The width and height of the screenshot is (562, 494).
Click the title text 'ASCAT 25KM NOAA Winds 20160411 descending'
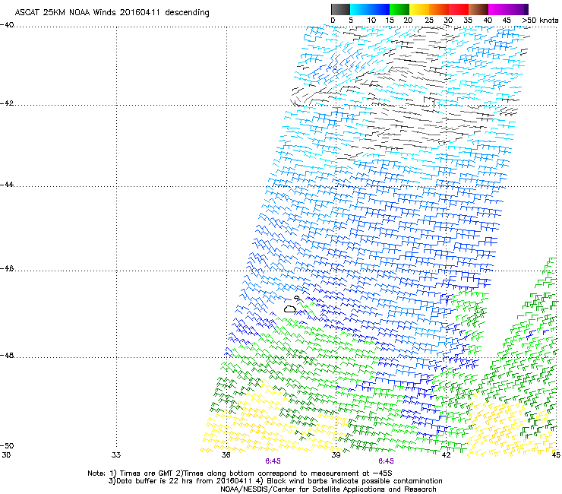coord(112,12)
